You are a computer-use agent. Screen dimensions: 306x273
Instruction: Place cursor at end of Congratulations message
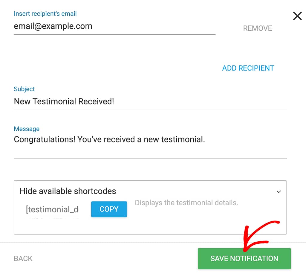point(206,139)
